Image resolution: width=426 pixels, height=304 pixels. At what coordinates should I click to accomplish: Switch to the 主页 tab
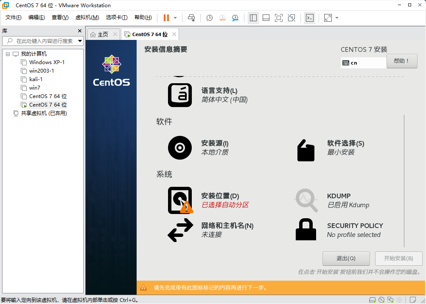103,34
